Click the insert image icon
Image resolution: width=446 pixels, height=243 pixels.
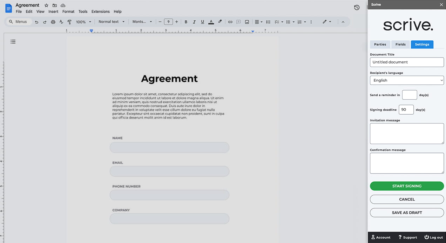[x=247, y=22]
